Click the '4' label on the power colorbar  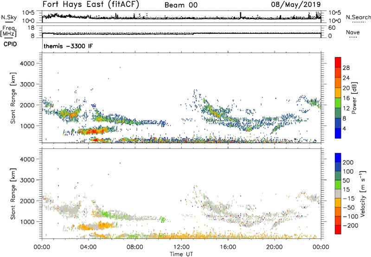[x=344, y=128]
